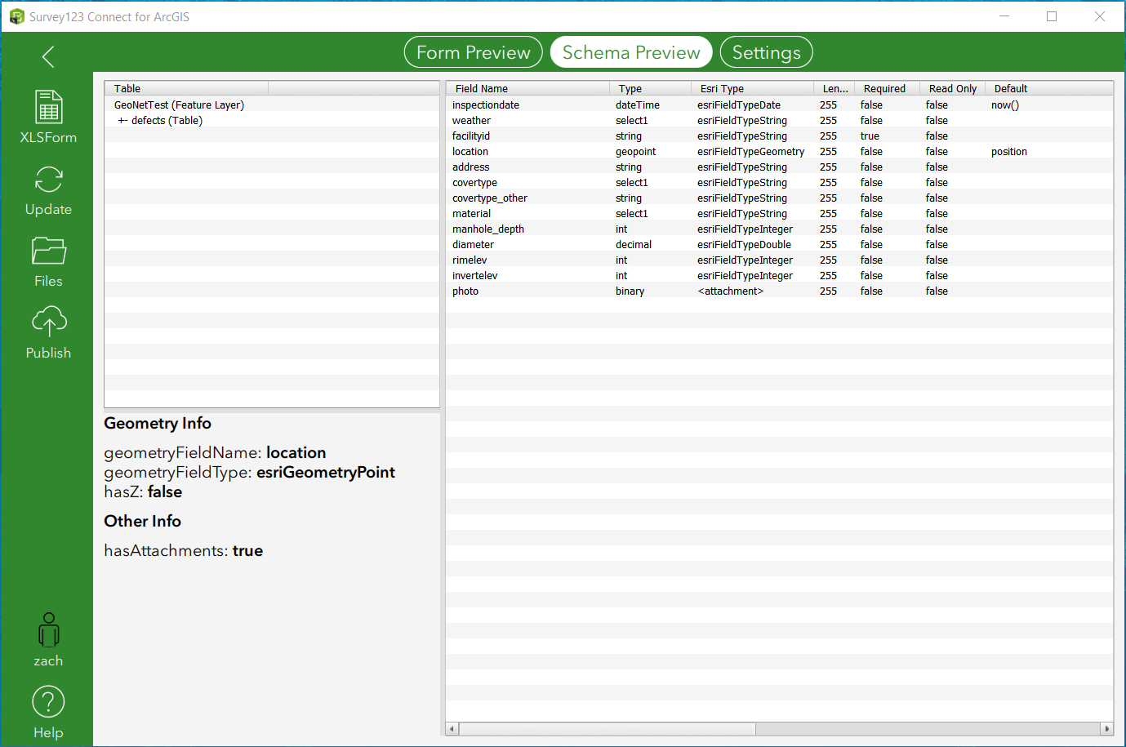1126x747 pixels.
Task: Select the facilityid field name
Action: pos(471,136)
